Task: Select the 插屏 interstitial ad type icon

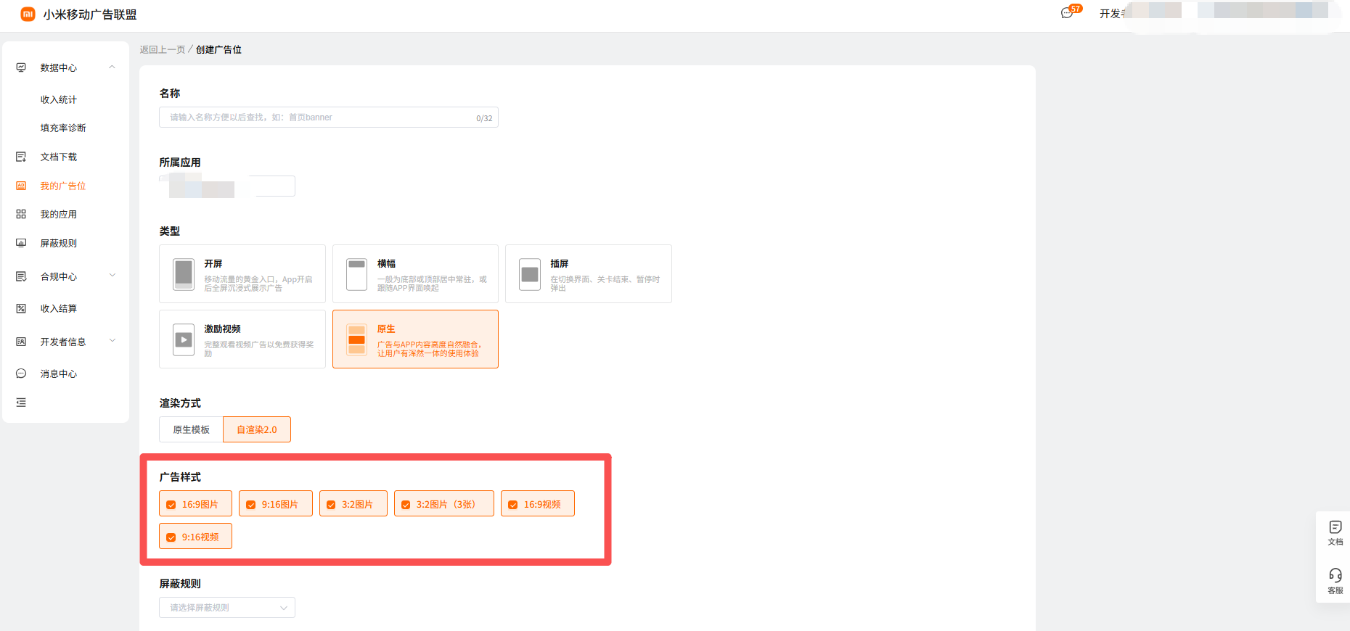Action: 530,274
